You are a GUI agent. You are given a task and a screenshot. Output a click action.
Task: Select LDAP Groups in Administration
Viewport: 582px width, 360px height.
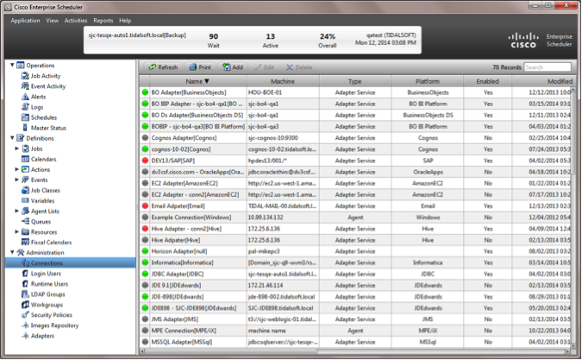48,294
